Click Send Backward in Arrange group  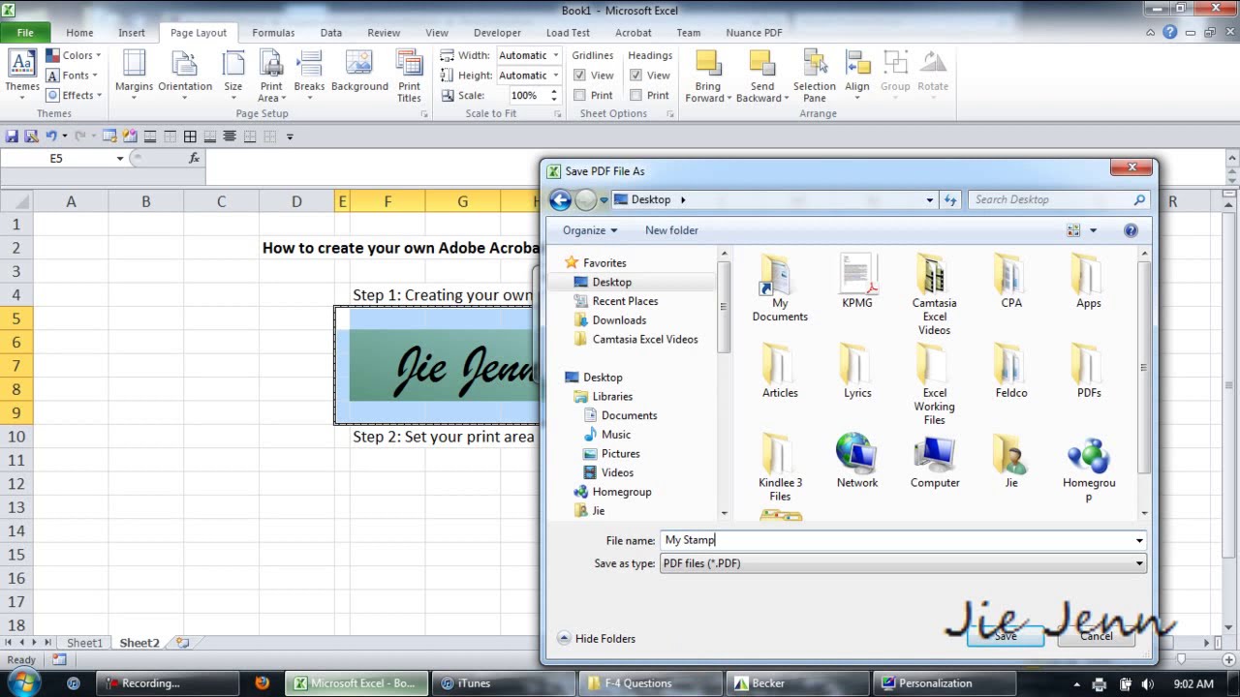[x=762, y=76]
